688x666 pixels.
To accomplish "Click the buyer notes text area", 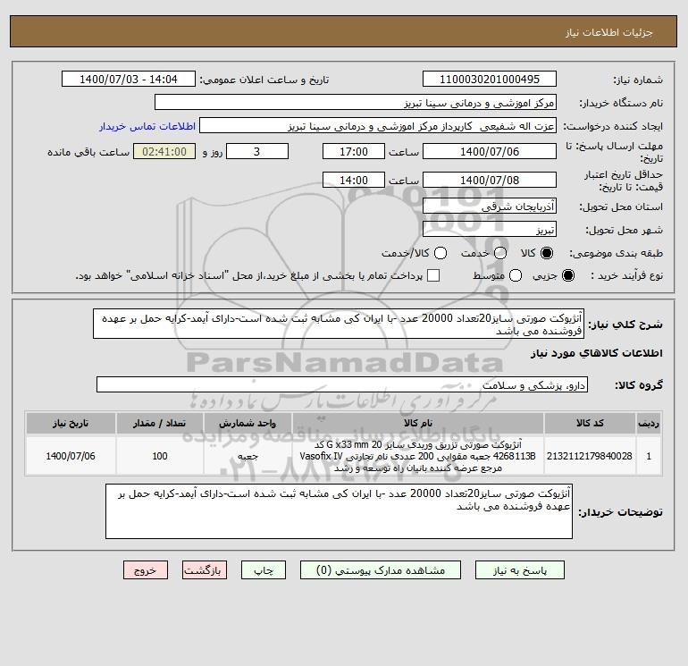I will (339, 511).
